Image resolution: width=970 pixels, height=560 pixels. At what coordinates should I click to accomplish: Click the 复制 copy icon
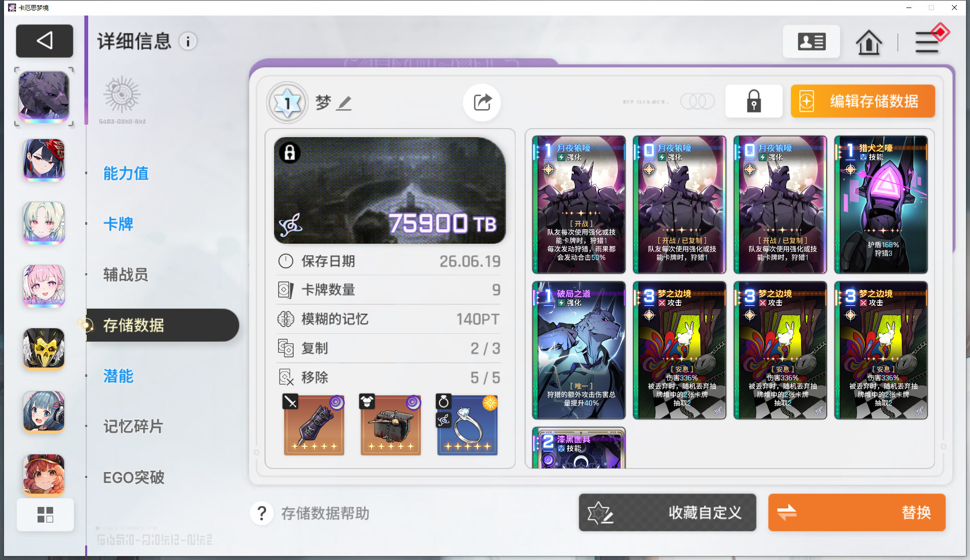point(286,348)
